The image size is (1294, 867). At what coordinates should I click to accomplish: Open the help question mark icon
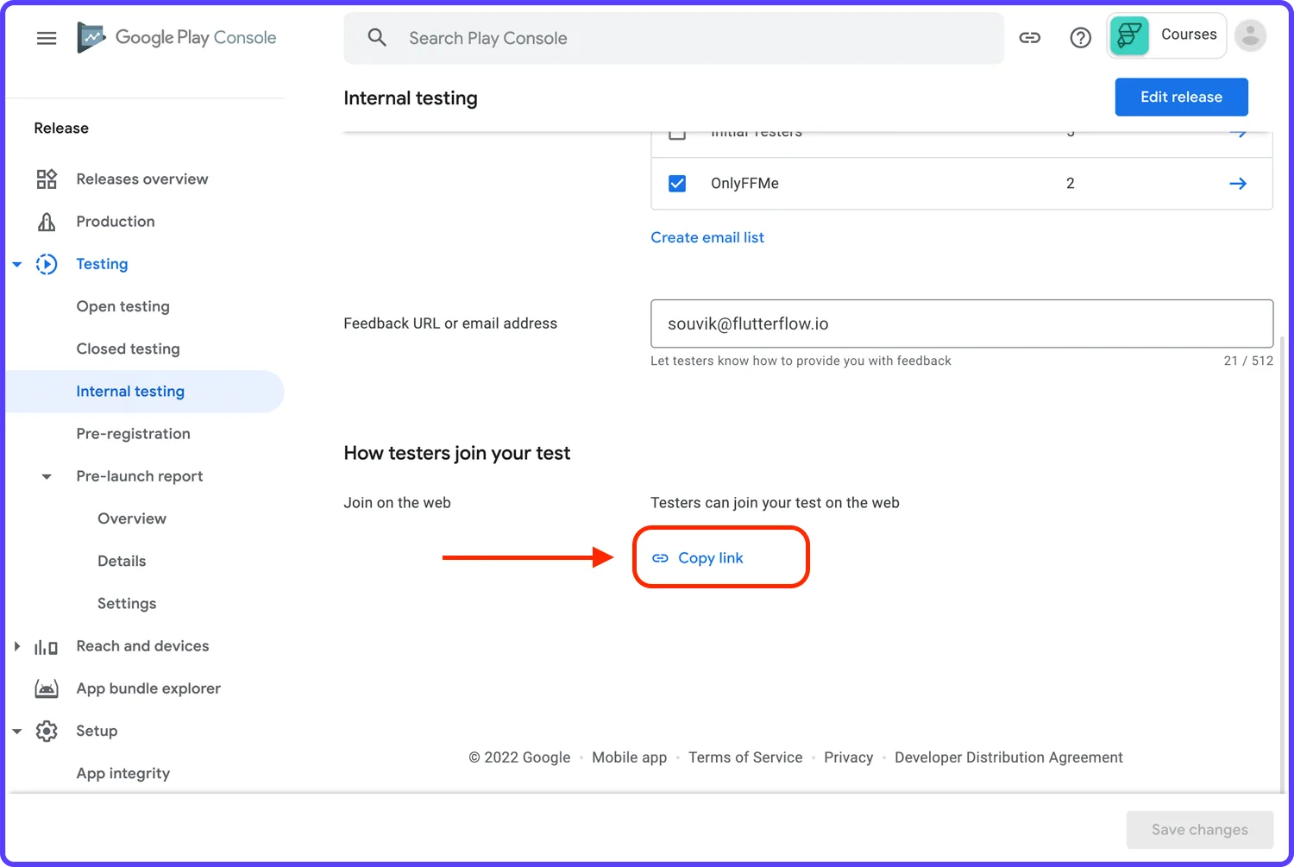(x=1080, y=38)
